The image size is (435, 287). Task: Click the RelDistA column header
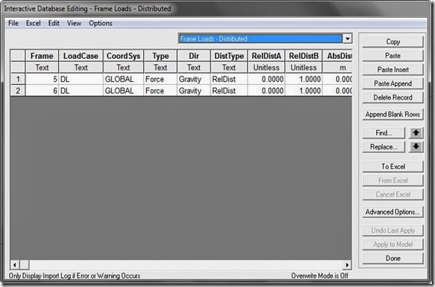tap(267, 56)
